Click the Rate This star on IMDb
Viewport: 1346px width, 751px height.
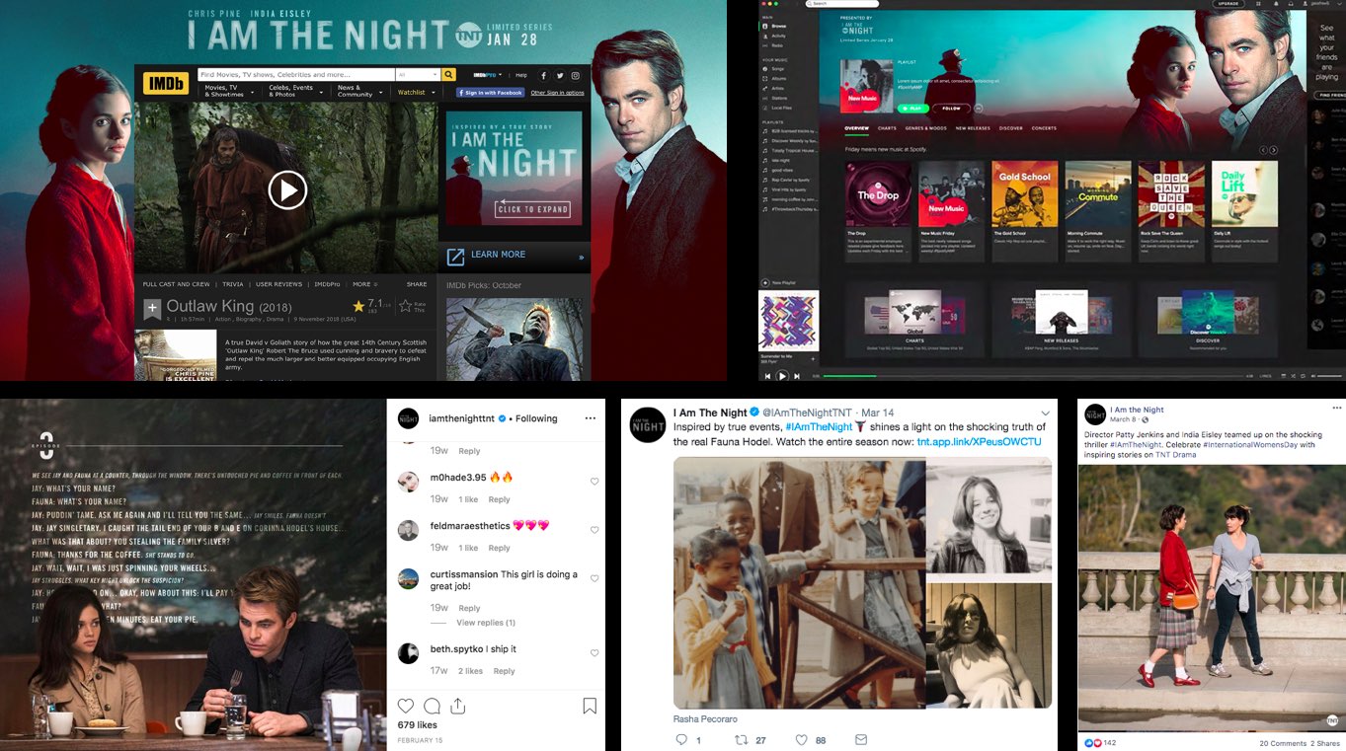coord(406,306)
